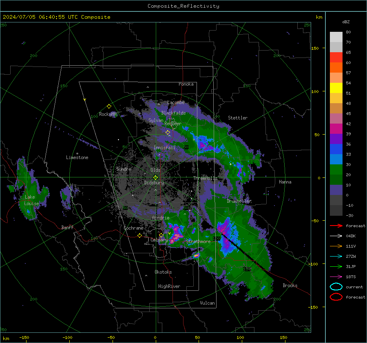
Task: Click the Banff label
Action: point(67,228)
